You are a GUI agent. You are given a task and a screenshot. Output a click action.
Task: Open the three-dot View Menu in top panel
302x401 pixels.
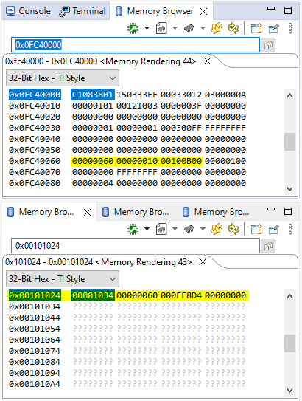coord(290,28)
